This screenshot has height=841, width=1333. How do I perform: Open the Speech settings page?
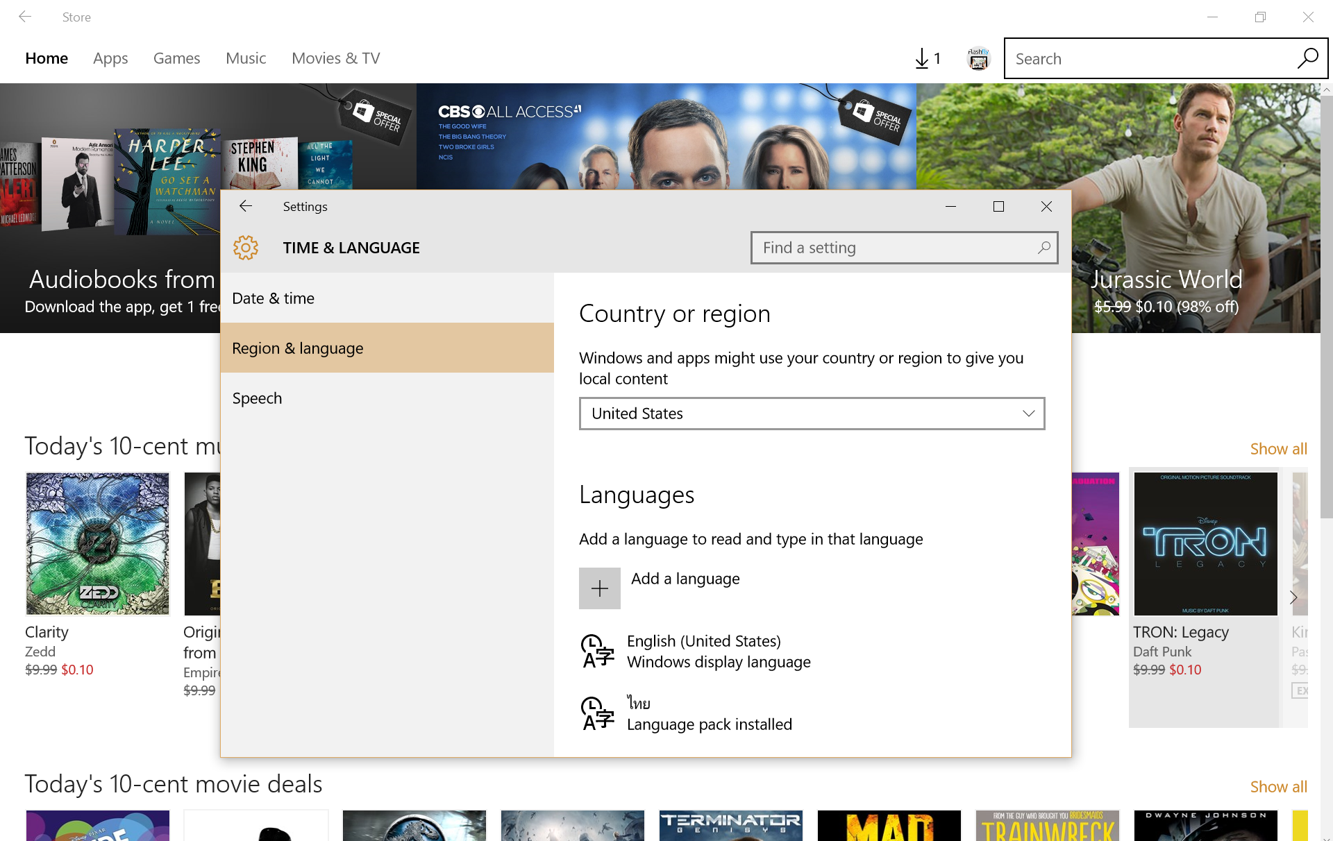258,398
